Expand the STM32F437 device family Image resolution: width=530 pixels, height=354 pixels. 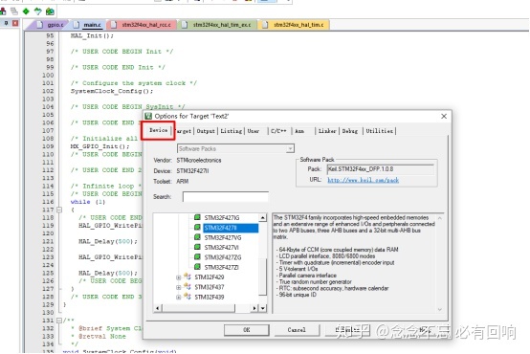179,287
